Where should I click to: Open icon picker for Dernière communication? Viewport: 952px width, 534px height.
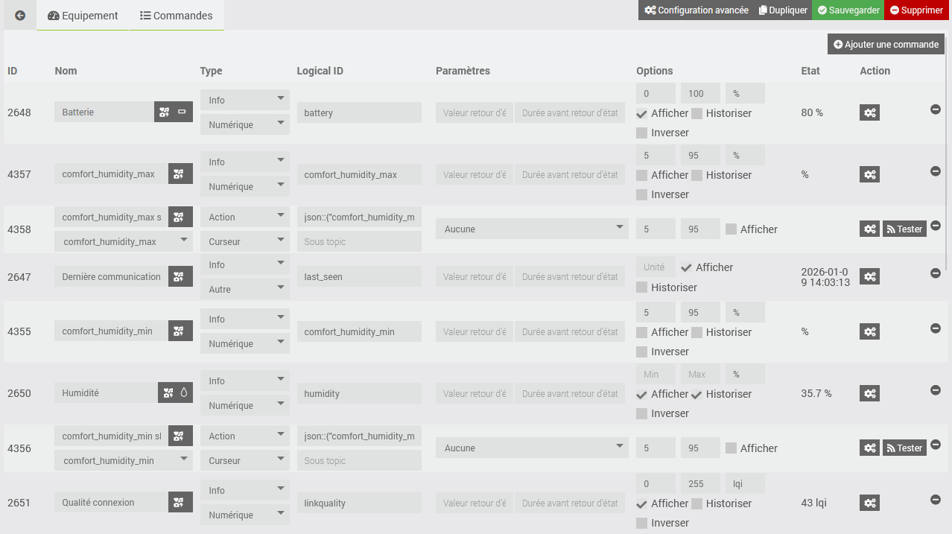click(178, 277)
